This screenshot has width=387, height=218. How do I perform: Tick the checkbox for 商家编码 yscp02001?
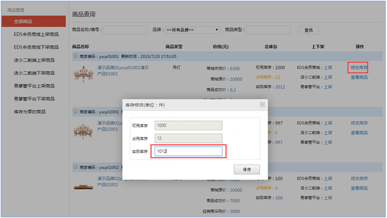tap(76, 111)
